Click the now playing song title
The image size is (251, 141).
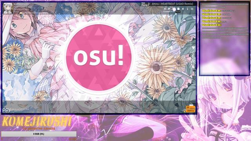coord(173,4)
